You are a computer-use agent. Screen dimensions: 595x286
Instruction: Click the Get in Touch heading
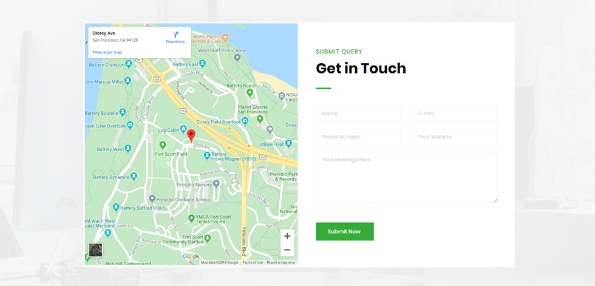(x=361, y=69)
